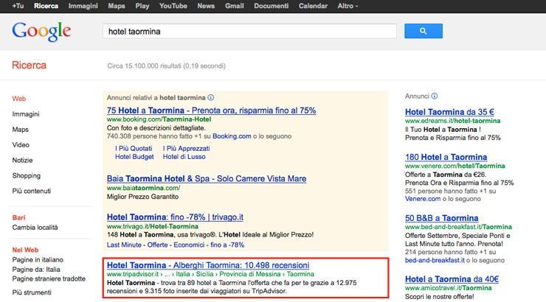546x302 pixels.
Task: Open TripAdvisor Hotel Taormina result title
Action: [208, 265]
